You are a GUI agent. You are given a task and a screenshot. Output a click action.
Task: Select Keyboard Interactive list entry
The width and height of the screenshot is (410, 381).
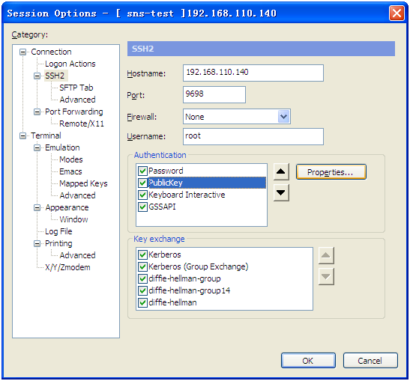pos(187,195)
